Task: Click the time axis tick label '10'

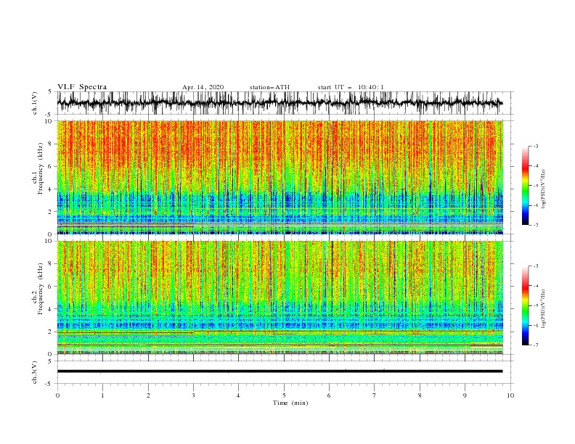Action: click(510, 395)
